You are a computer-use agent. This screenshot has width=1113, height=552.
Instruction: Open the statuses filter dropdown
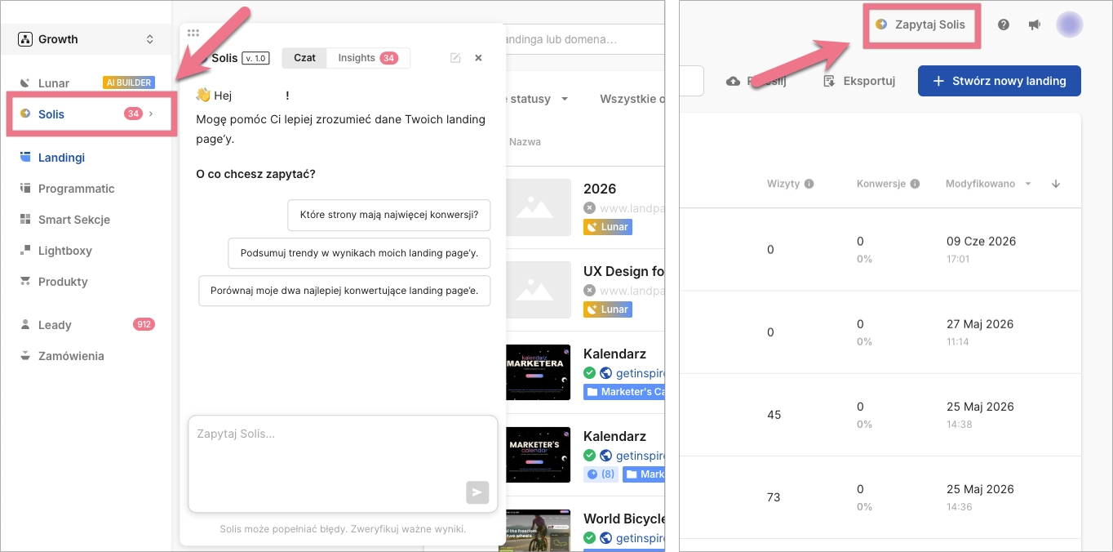(x=539, y=99)
